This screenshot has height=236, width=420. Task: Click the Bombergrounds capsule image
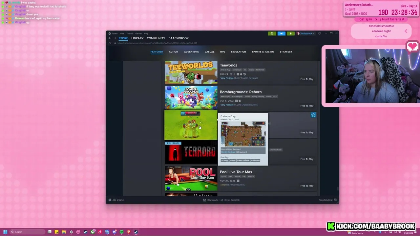click(x=191, y=97)
